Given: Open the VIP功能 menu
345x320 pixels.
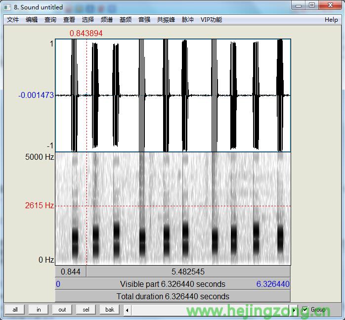Looking at the screenshot, I should pos(211,20).
